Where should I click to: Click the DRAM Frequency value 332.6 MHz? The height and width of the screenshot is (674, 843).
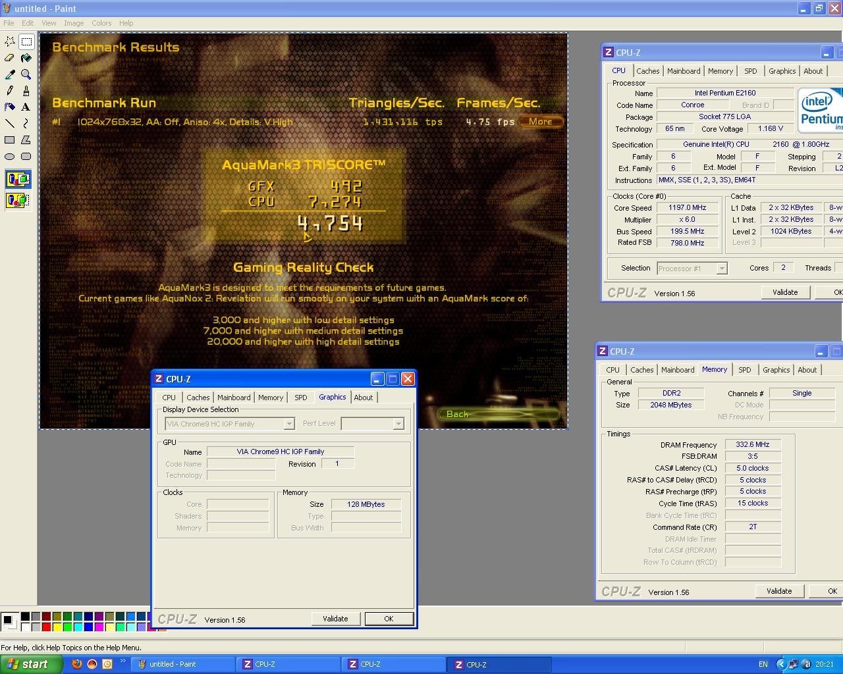point(753,445)
